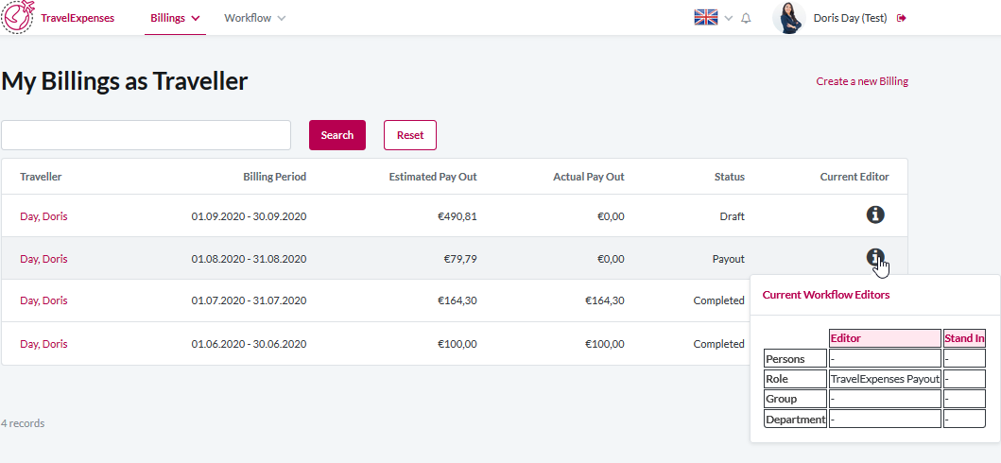
Task: Open the Day, Doris July 2020 billing
Action: click(43, 300)
